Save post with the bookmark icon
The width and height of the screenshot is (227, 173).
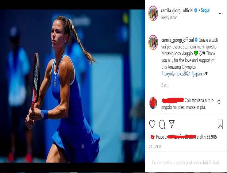pos(220,124)
